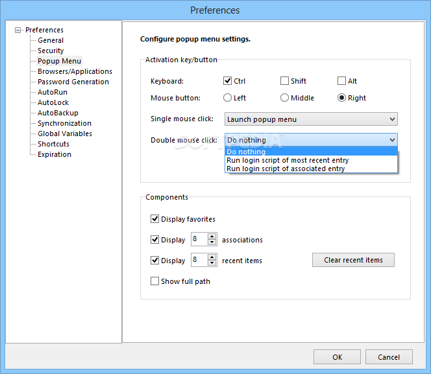The height and width of the screenshot is (374, 431).
Task: Uncheck the Ctrl keyboard checkbox
Action: click(x=228, y=81)
